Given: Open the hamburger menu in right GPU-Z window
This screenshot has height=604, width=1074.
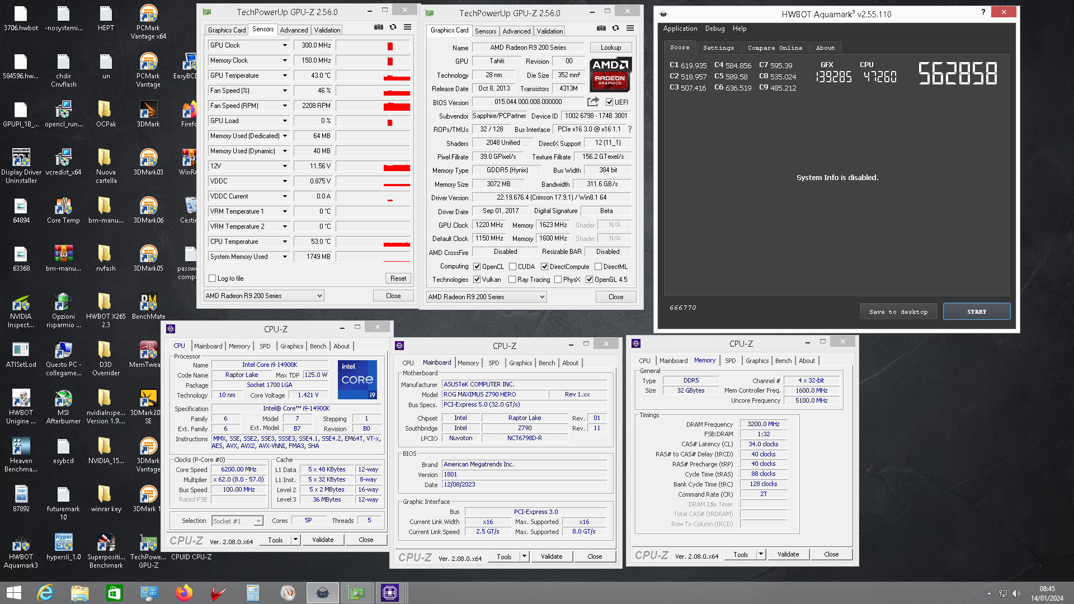Looking at the screenshot, I should [630, 29].
